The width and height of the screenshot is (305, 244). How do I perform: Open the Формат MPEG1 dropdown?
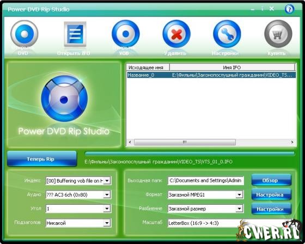(239, 194)
